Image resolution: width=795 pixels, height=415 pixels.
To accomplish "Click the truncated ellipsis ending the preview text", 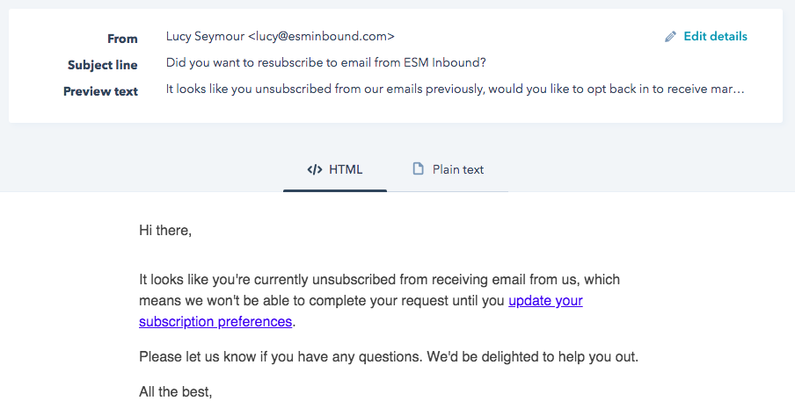I will (x=740, y=89).
